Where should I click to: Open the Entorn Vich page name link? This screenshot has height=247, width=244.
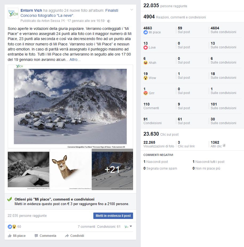31,10
